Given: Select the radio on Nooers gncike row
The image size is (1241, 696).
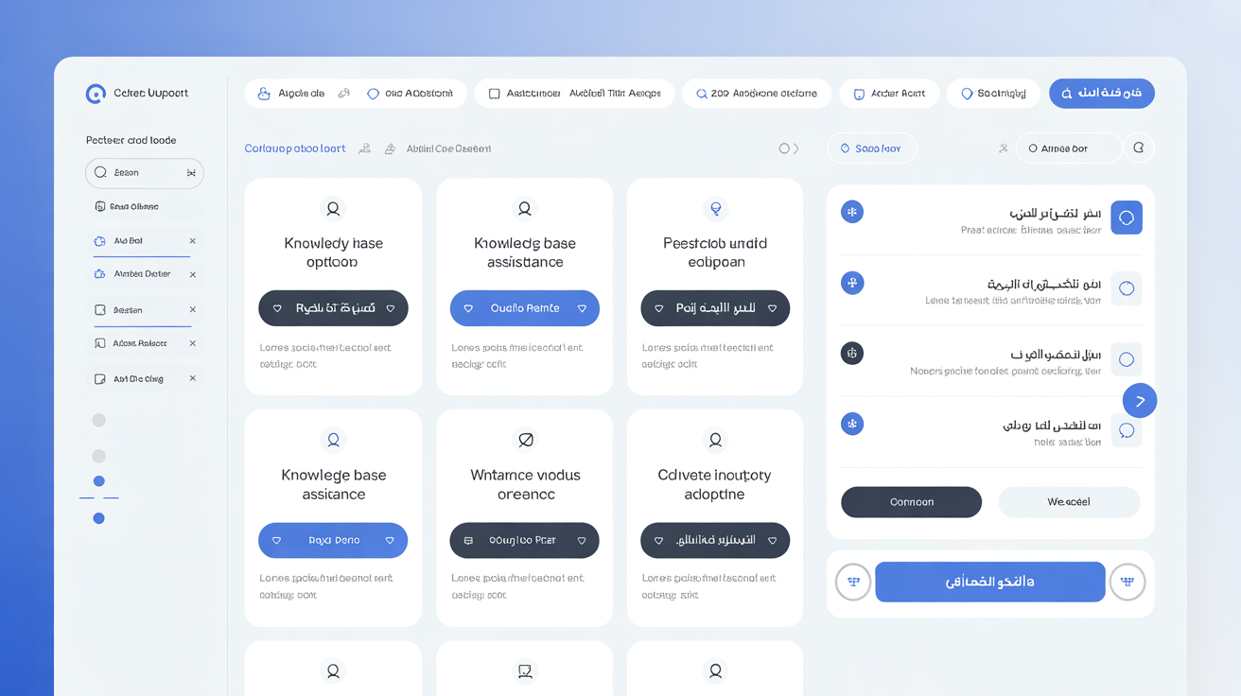Looking at the screenshot, I should pos(1127,359).
